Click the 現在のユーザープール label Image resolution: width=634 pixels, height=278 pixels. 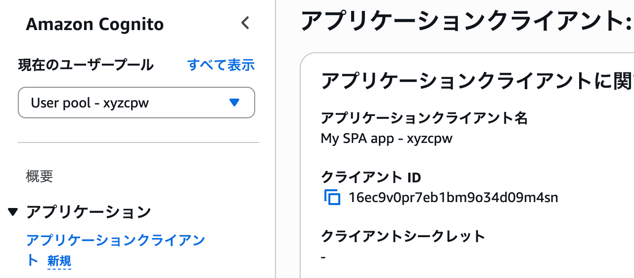86,65
